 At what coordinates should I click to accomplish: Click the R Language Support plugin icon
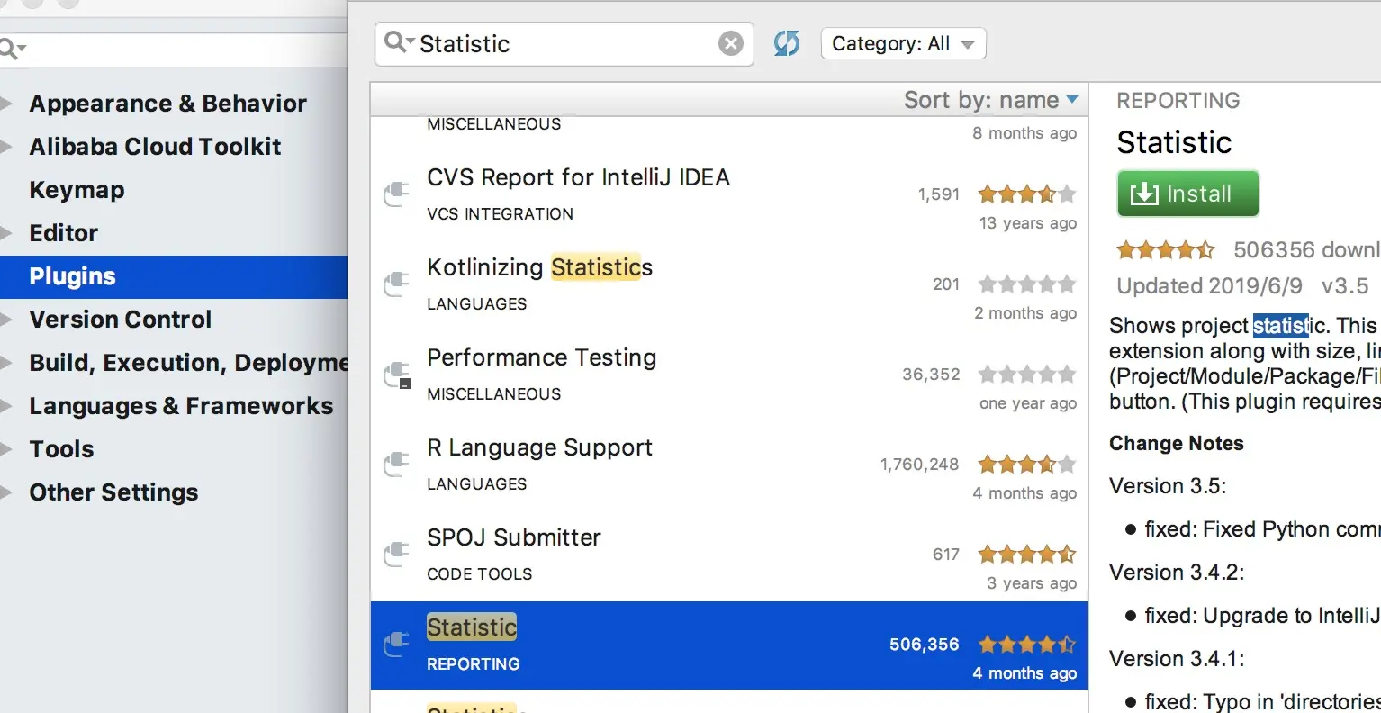pos(396,465)
